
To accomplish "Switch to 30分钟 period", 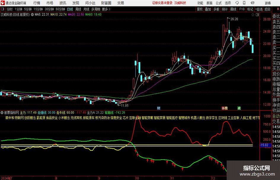I will [49, 9].
